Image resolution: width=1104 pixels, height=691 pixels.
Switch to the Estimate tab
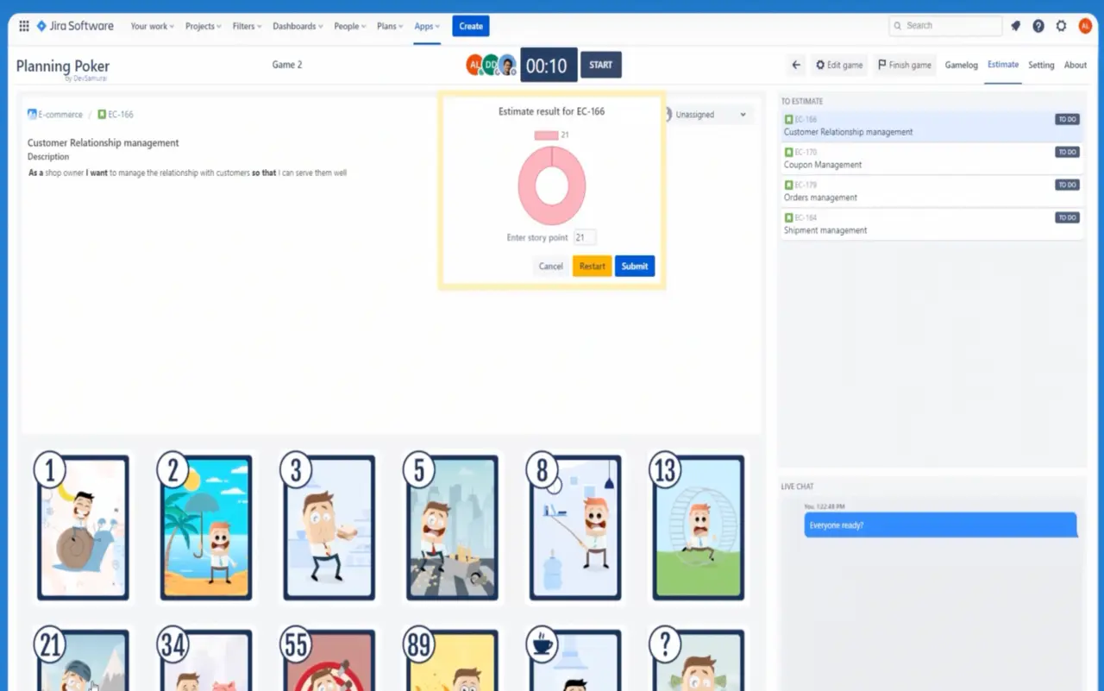[1003, 65]
